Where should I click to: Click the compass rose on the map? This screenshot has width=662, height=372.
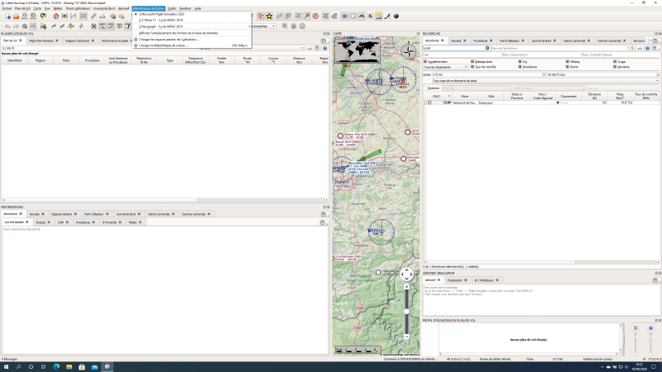tap(409, 51)
